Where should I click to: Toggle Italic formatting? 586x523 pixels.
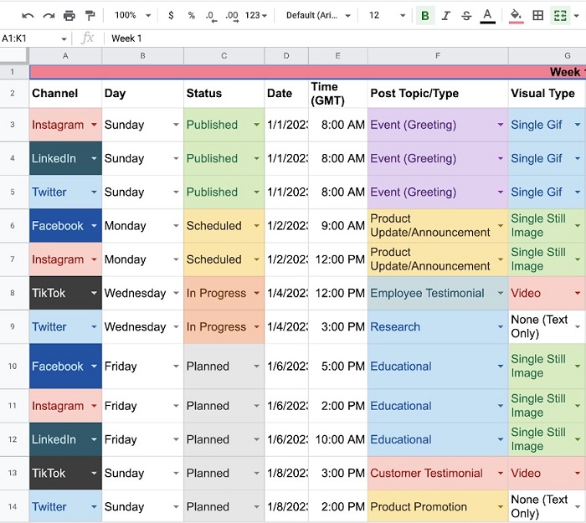(x=445, y=16)
